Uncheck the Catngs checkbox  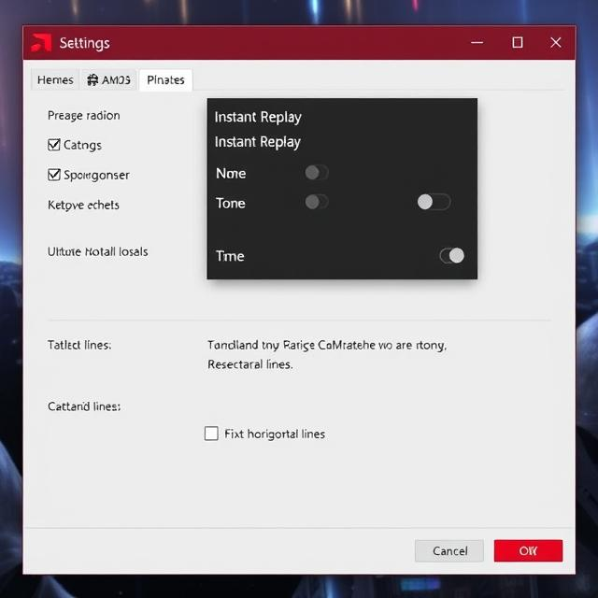click(54, 145)
